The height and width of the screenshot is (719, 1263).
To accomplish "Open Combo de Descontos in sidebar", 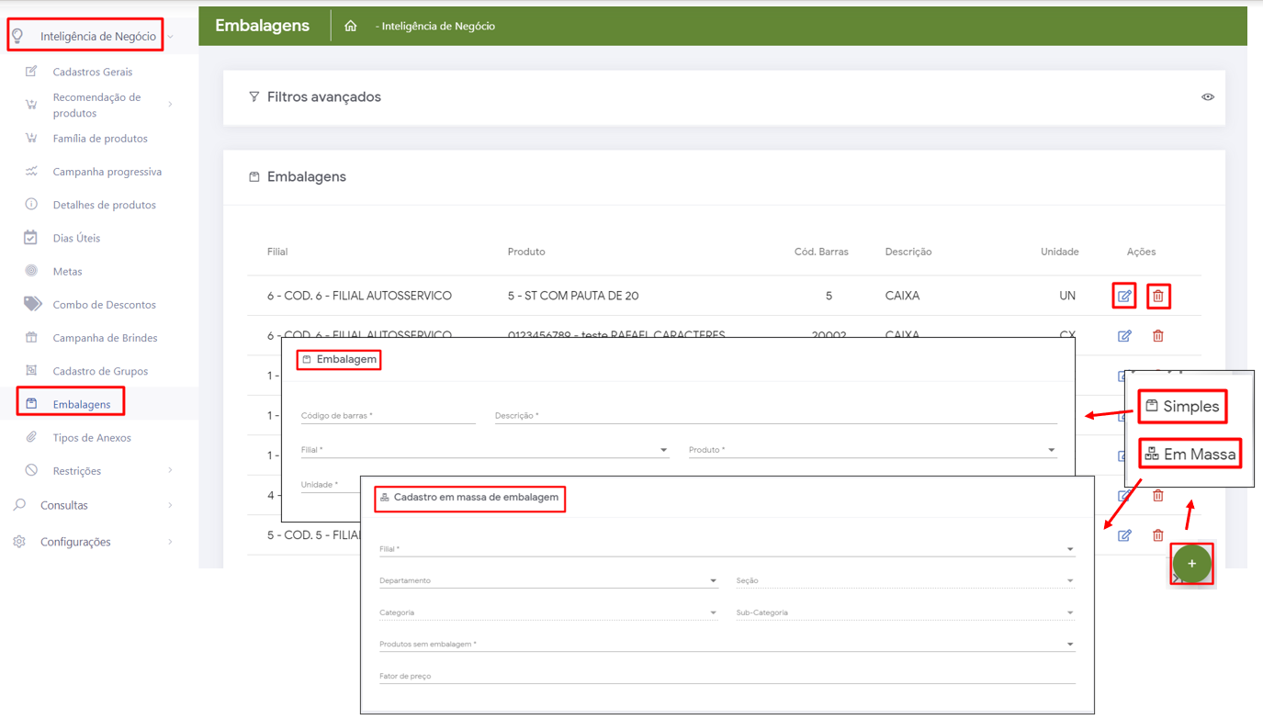I will coord(104,305).
